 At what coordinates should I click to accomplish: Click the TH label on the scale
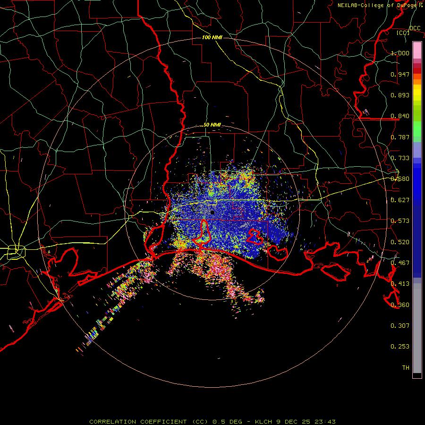(x=406, y=368)
